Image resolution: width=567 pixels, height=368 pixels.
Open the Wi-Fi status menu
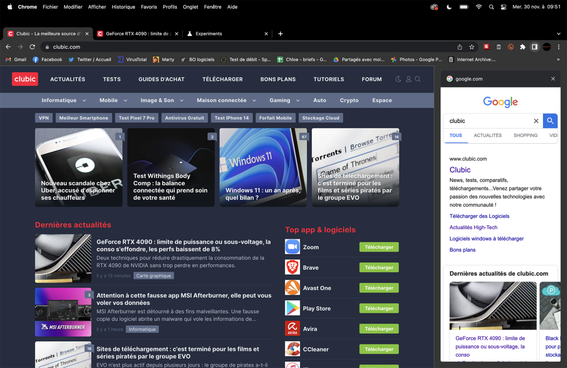pos(479,7)
